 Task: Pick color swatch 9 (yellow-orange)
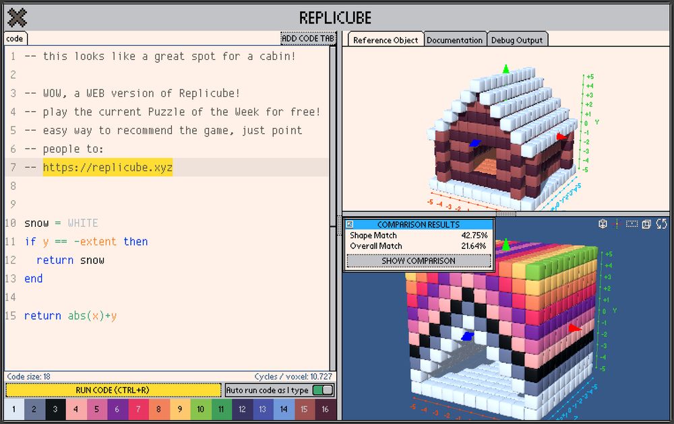coord(180,409)
